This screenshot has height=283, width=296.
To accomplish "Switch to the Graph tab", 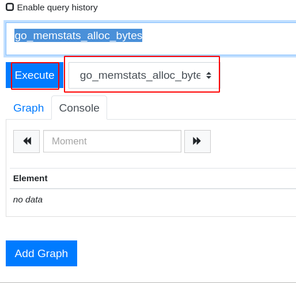I will tap(29, 108).
